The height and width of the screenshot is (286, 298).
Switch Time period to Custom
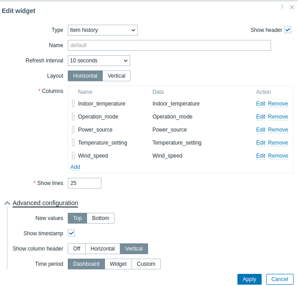[146, 264]
